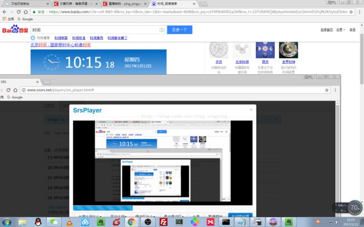Image resolution: width=364 pixels, height=227 pixels.
Task: Open FileZilla from the taskbar
Action: click(x=164, y=222)
